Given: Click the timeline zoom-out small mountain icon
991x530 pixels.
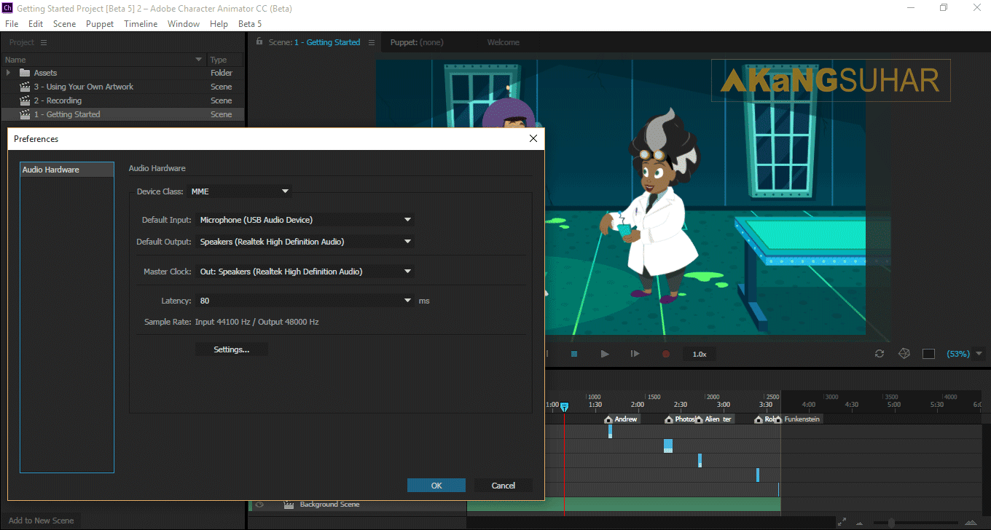Looking at the screenshot, I should (x=859, y=523).
